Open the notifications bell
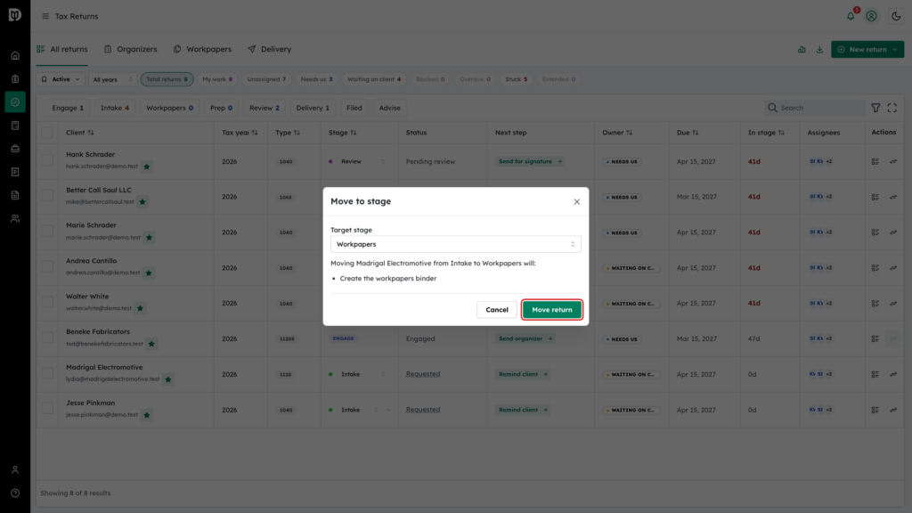The height and width of the screenshot is (513, 912). (851, 16)
